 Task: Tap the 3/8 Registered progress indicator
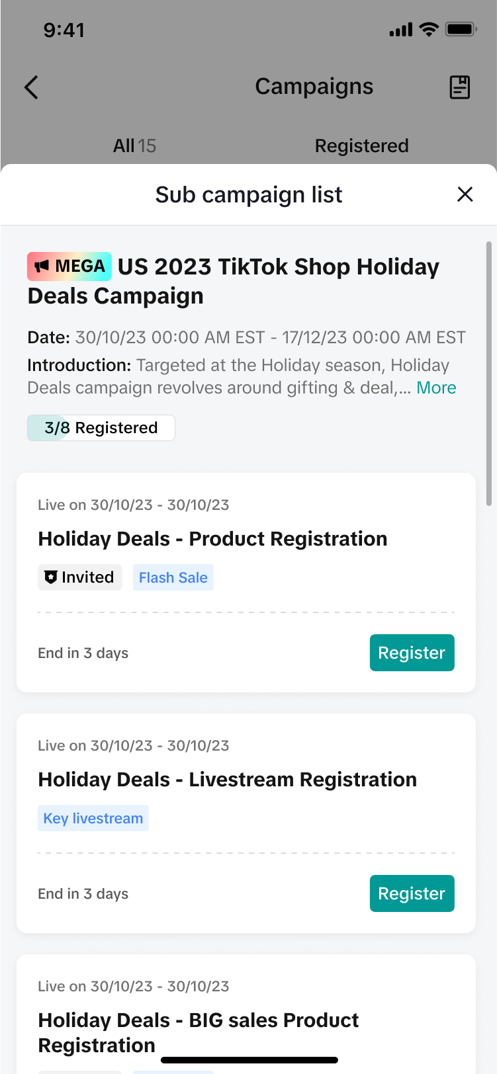[x=101, y=428]
